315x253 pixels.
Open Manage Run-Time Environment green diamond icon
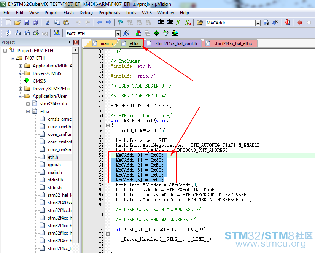pyautogui.click(x=156, y=33)
